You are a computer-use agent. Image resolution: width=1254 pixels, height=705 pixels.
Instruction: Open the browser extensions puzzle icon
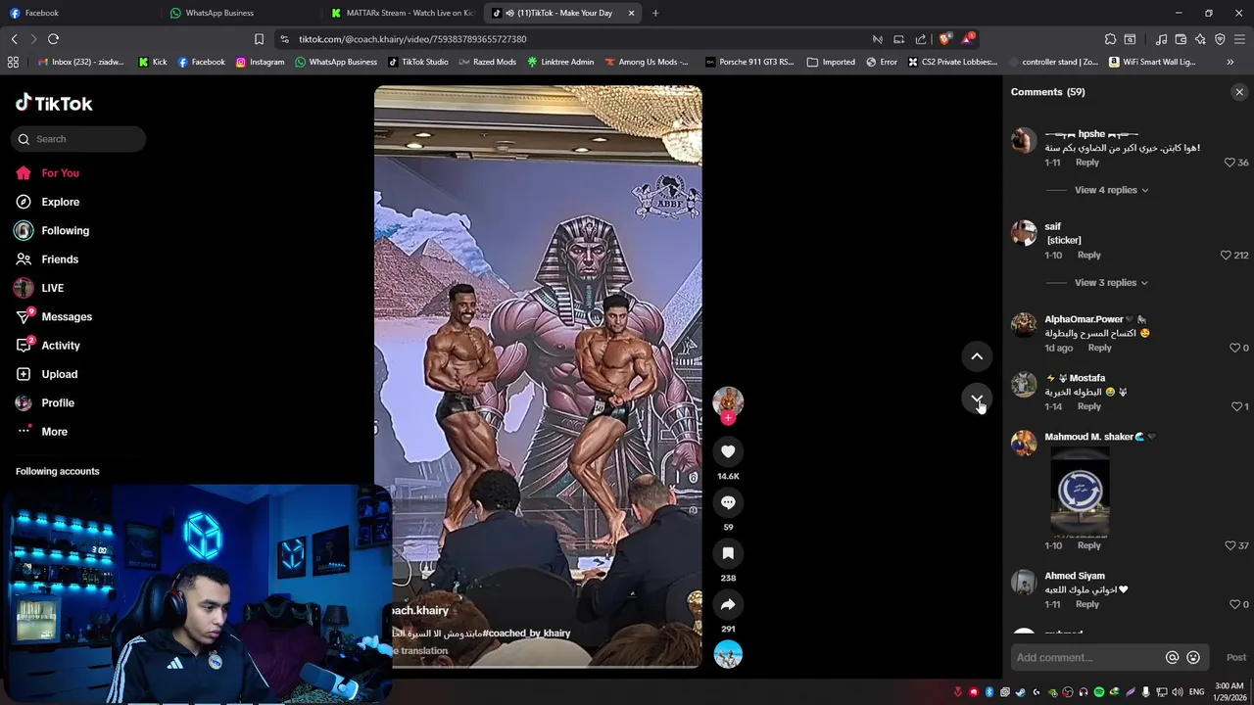(x=1110, y=39)
